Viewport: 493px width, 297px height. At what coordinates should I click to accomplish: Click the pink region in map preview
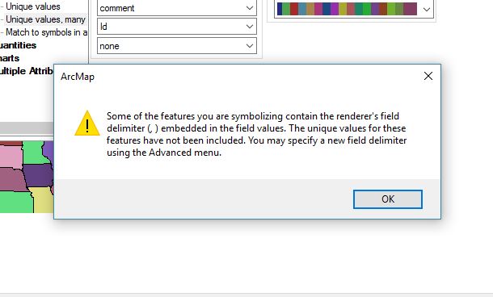point(11,157)
